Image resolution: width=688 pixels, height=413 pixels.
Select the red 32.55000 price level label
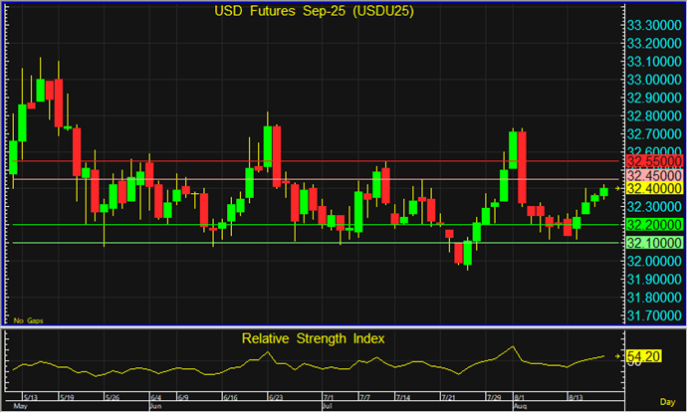[653, 160]
